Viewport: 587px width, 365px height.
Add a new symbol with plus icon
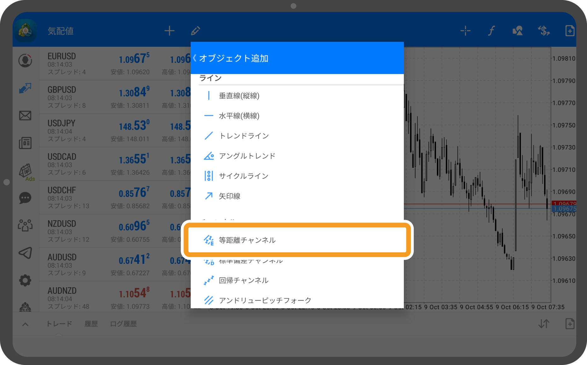pos(170,31)
